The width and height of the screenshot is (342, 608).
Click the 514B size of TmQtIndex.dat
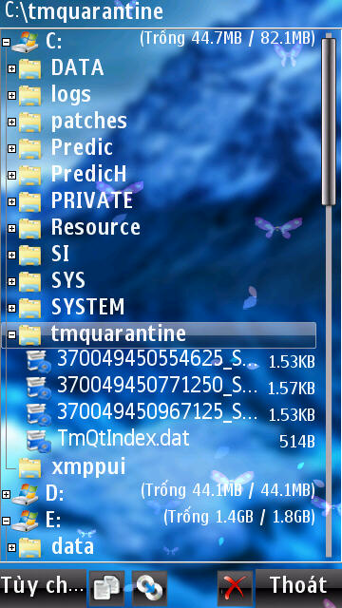[x=296, y=442]
